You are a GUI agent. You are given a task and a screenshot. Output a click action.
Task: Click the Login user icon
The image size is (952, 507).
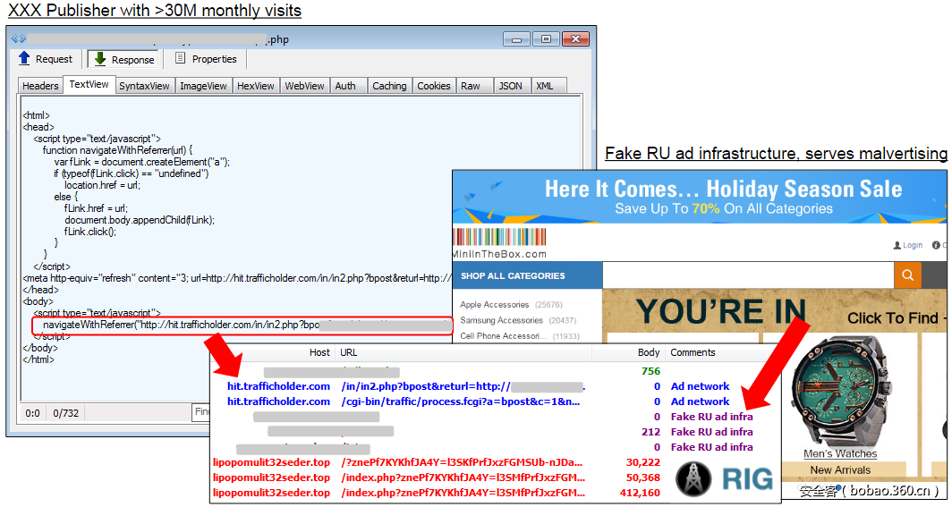pyautogui.click(x=897, y=245)
